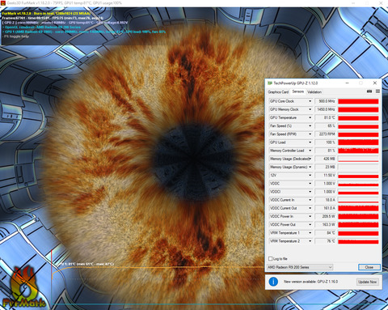Select the Sensors tab
The image size is (388, 310).
click(x=298, y=91)
